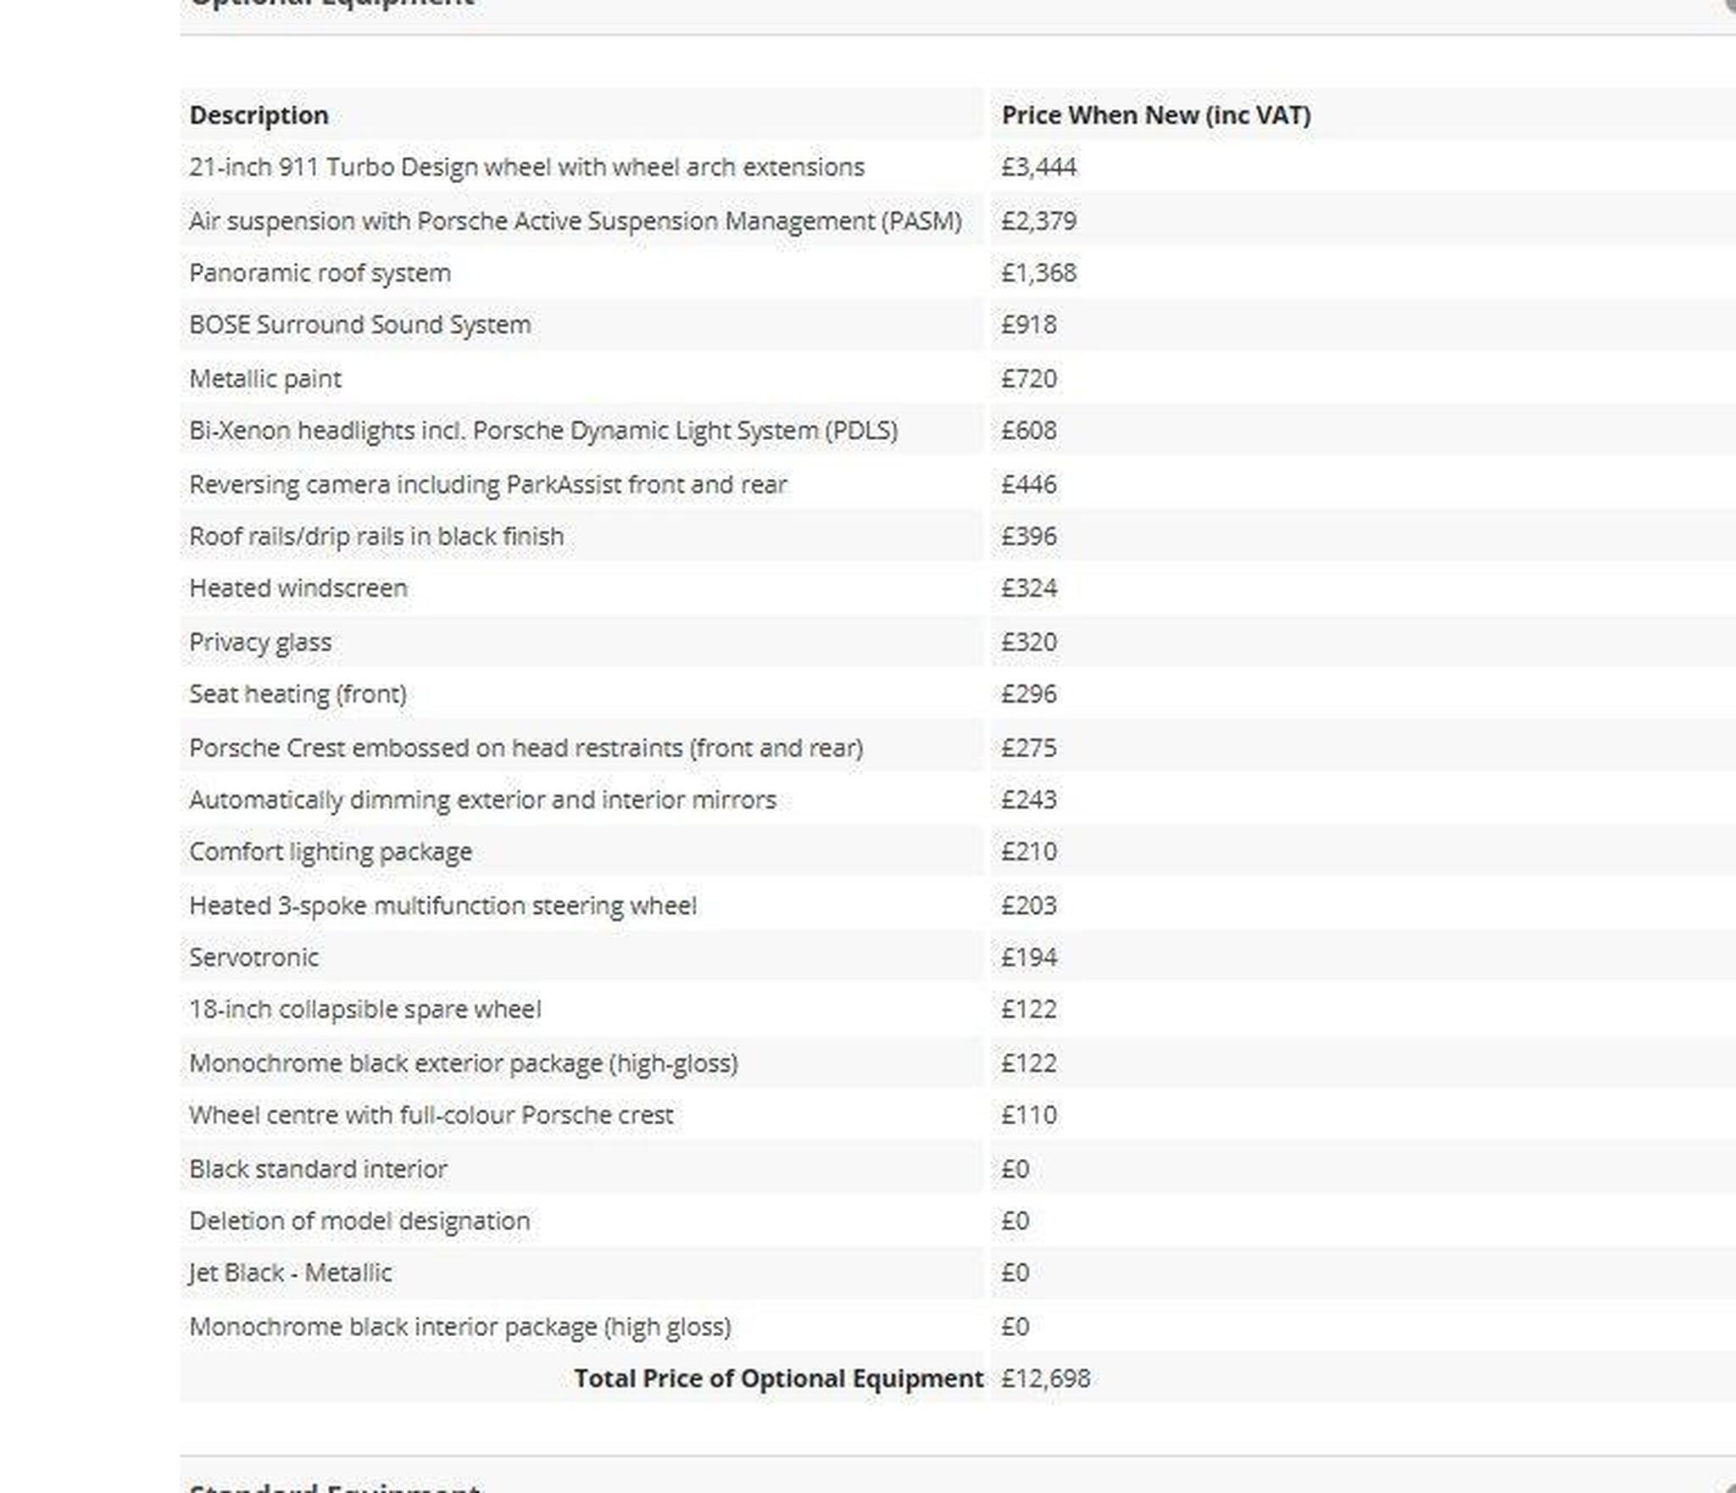The image size is (1736, 1493).
Task: Click the Air suspension with PASM description
Action: tap(576, 220)
